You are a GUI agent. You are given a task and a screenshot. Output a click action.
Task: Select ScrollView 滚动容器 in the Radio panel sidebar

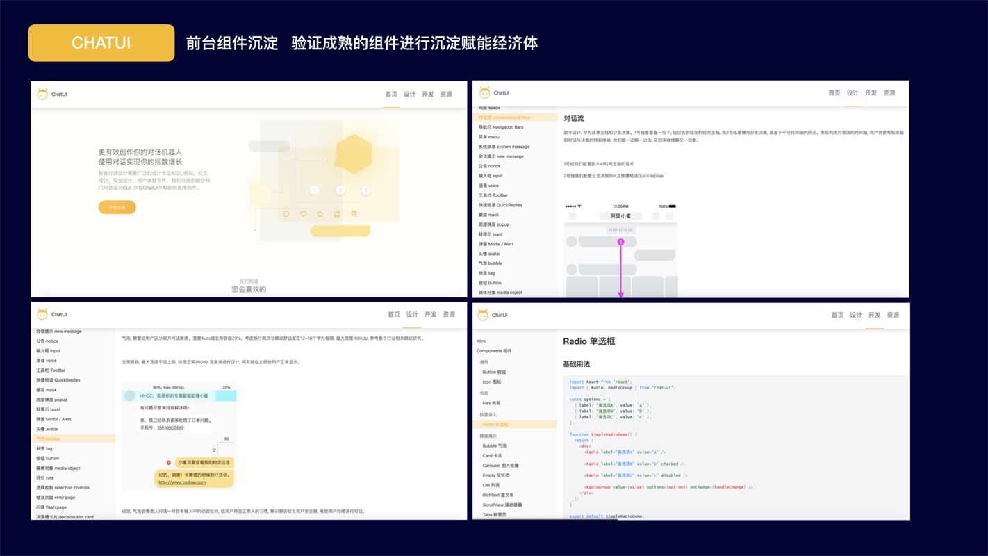pyautogui.click(x=502, y=505)
